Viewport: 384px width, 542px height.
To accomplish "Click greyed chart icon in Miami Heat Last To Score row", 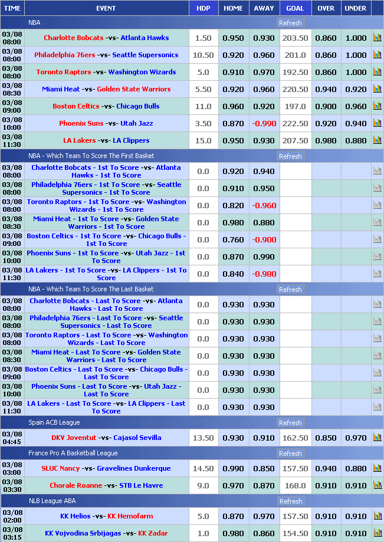I will [x=377, y=356].
